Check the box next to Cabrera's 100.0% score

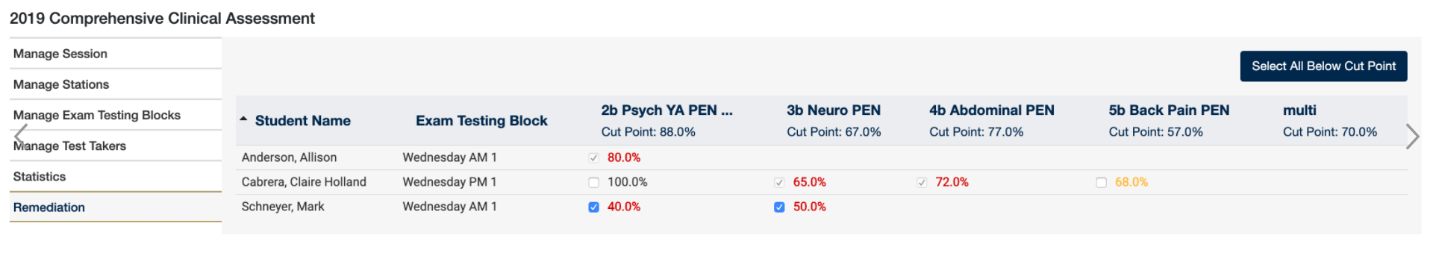pyautogui.click(x=593, y=183)
